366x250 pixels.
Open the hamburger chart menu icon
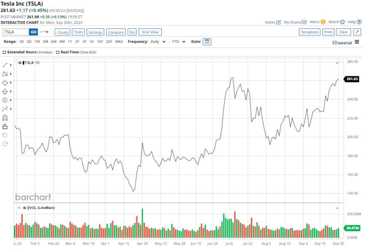click(357, 42)
